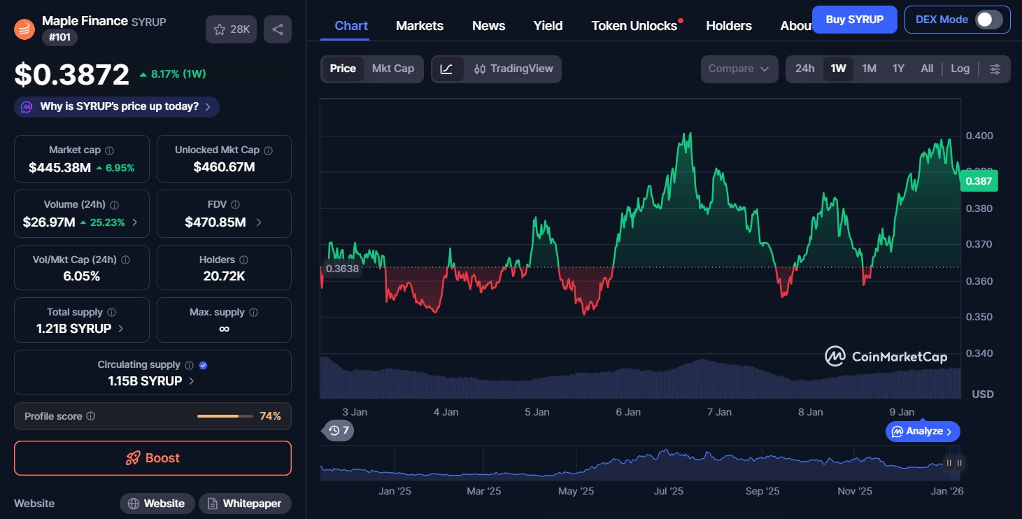The height and width of the screenshot is (519, 1022).
Task: Select the 1M time range
Action: 869,69
